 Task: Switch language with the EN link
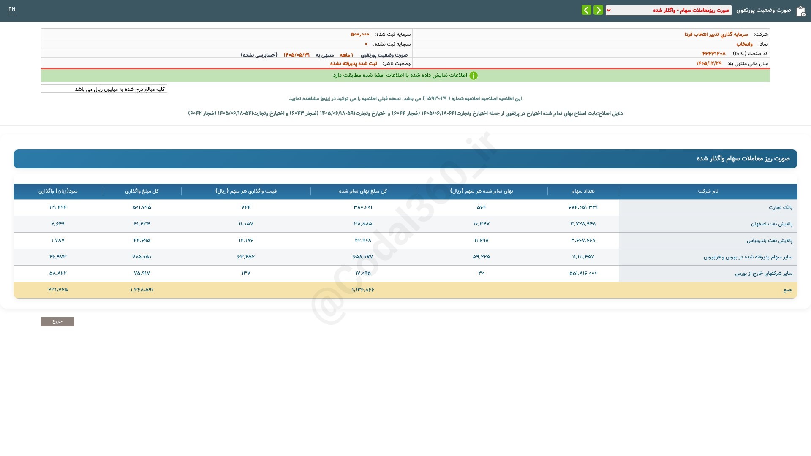[x=12, y=9]
